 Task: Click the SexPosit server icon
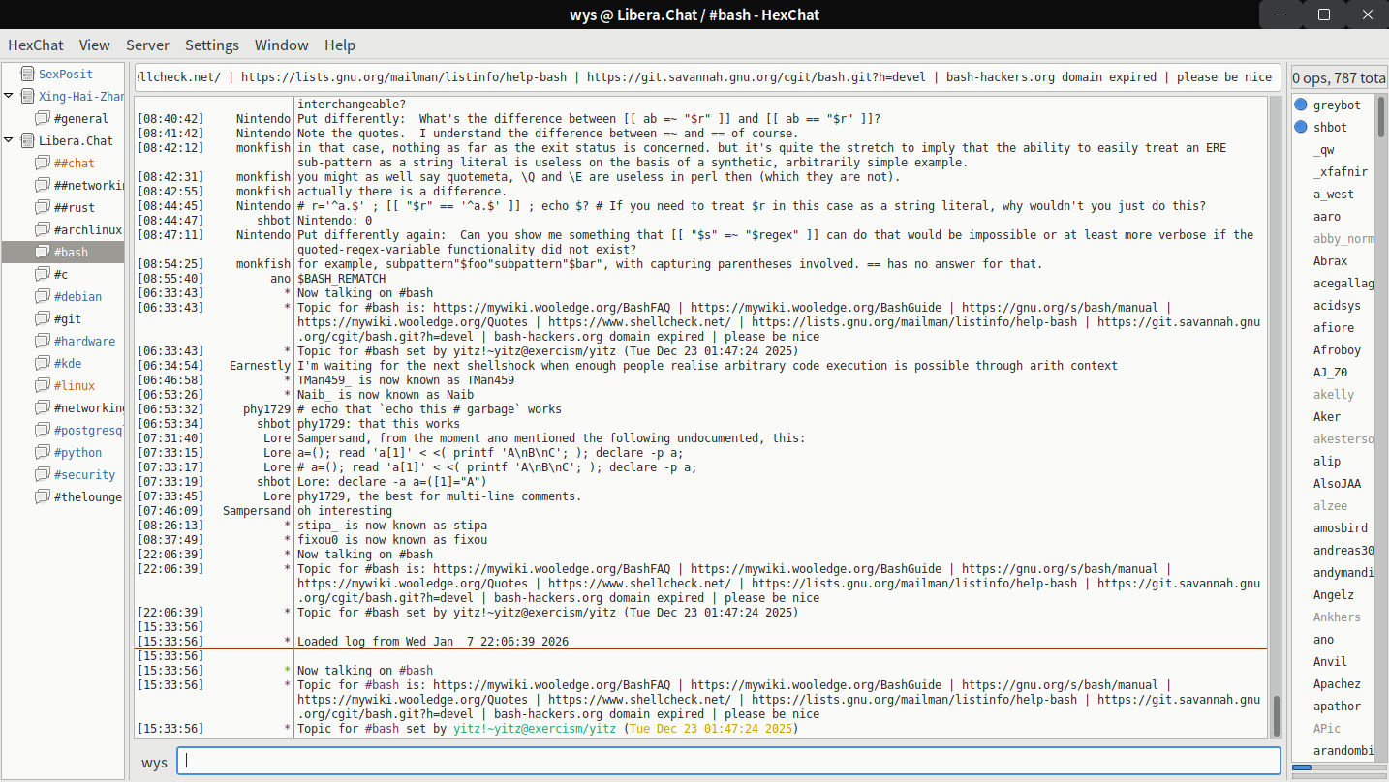click(26, 74)
